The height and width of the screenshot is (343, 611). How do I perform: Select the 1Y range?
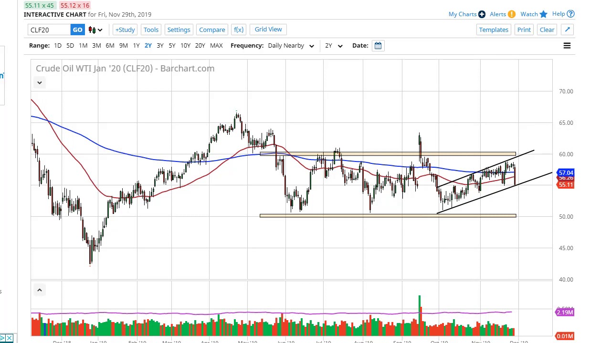click(x=136, y=46)
